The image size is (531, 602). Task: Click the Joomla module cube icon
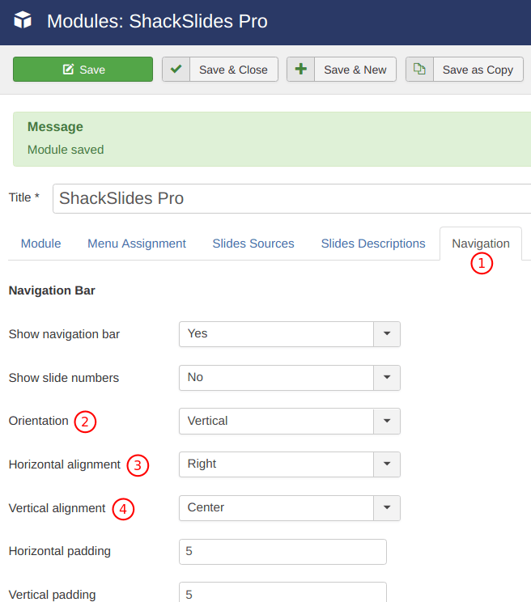[x=23, y=20]
